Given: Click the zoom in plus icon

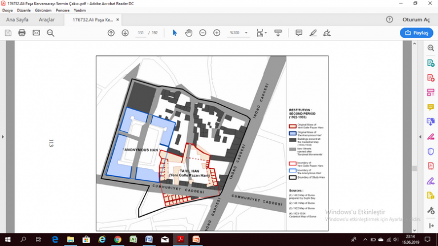Looking at the screenshot, I should pyautogui.click(x=217, y=33).
